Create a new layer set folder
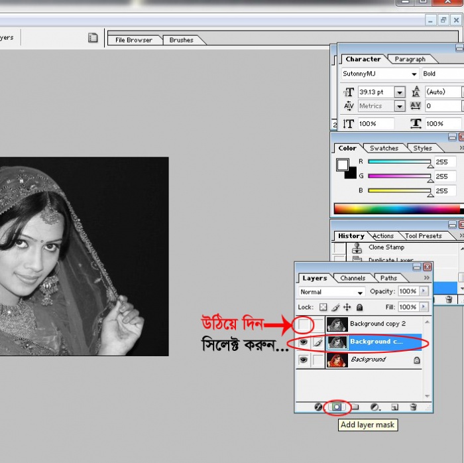 (355, 407)
